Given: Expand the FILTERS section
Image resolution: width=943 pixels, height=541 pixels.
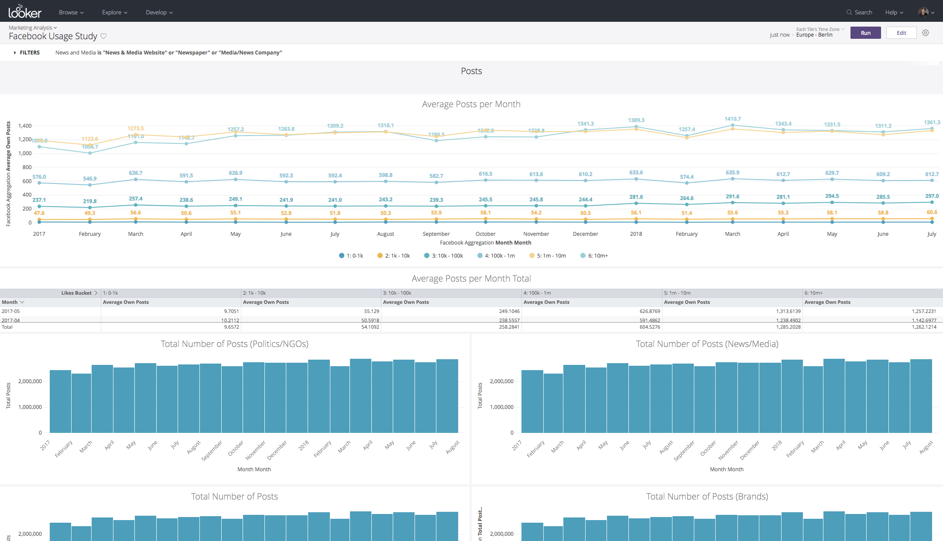Looking at the screenshot, I should (27, 52).
